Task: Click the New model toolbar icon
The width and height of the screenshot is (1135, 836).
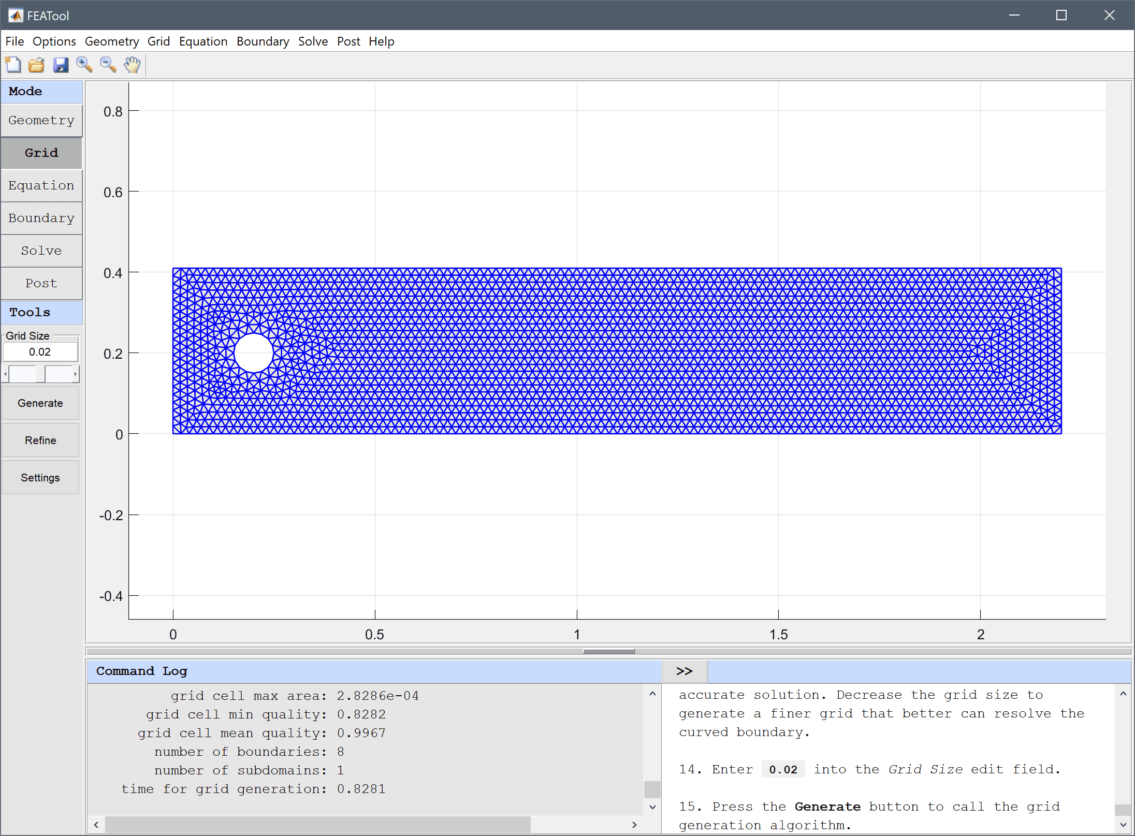Action: tap(13, 65)
